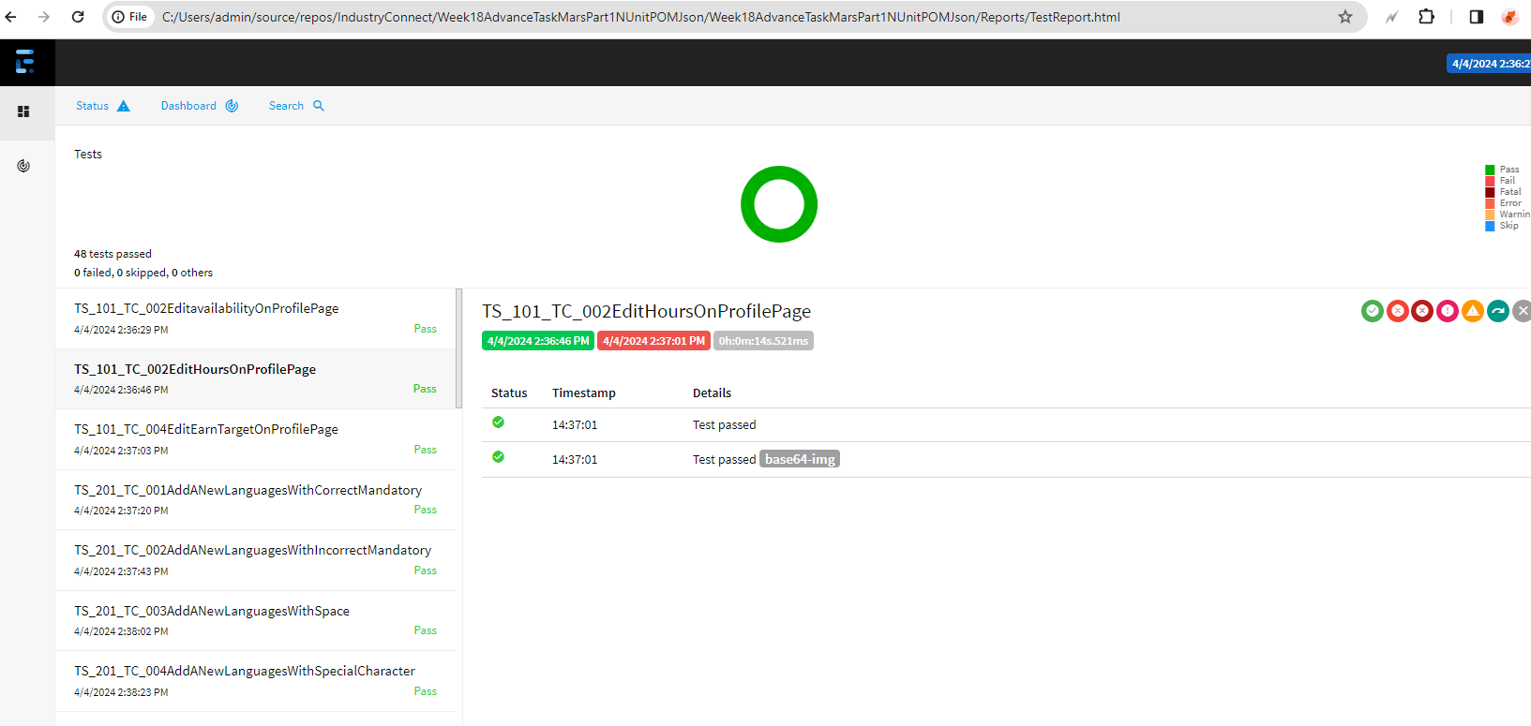Click the Extent report logo icon
1531x726 pixels.
pos(25,62)
